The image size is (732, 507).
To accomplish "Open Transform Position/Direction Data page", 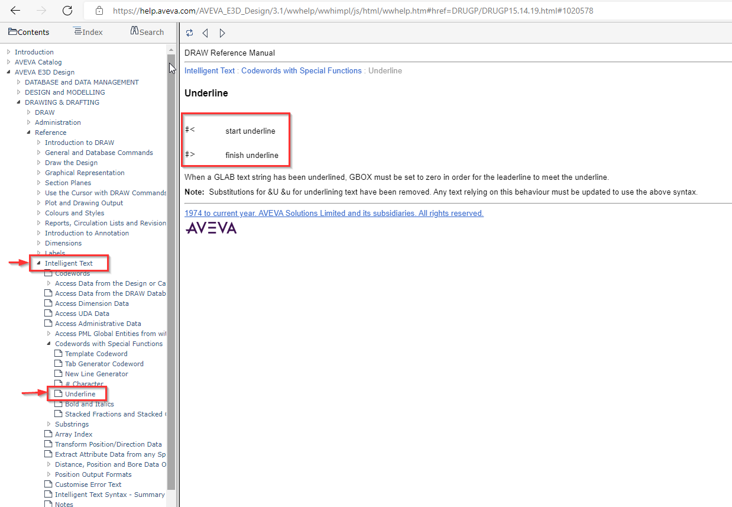I will (108, 444).
